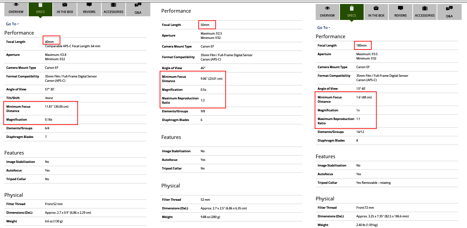Click the 'Yes Removable - rotating' tripod collar value

click(373, 183)
